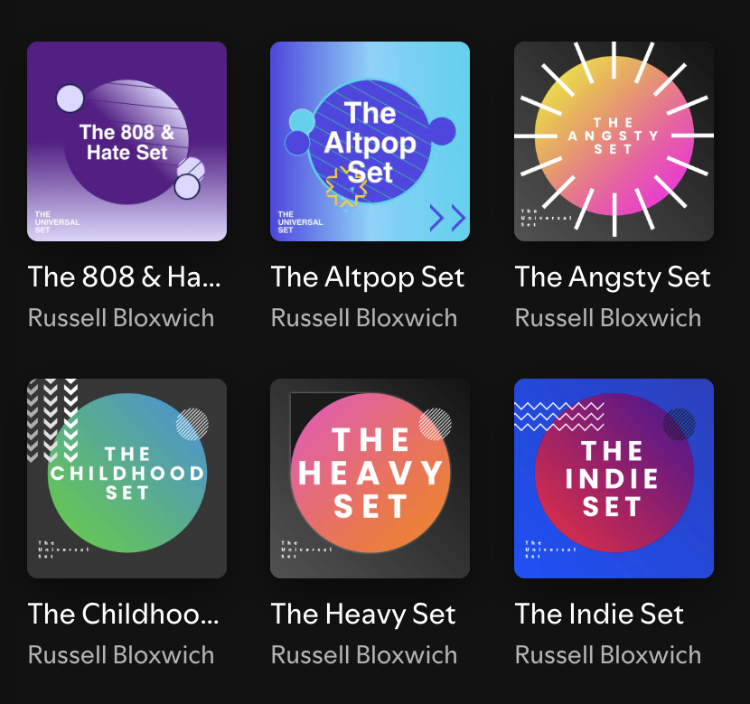Click the yellow star outline on Altpop cover
Screen dimensions: 750x704
click(345, 186)
